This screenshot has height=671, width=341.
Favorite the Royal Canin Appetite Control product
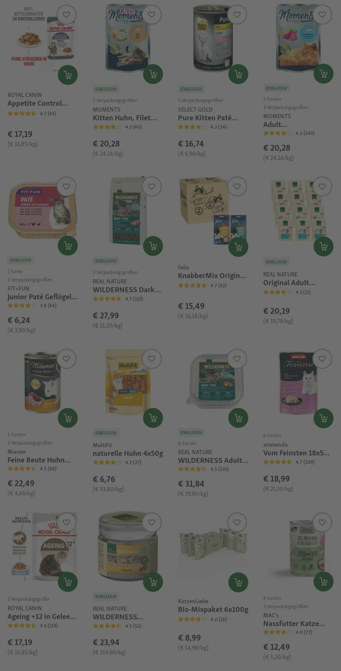pyautogui.click(x=66, y=15)
